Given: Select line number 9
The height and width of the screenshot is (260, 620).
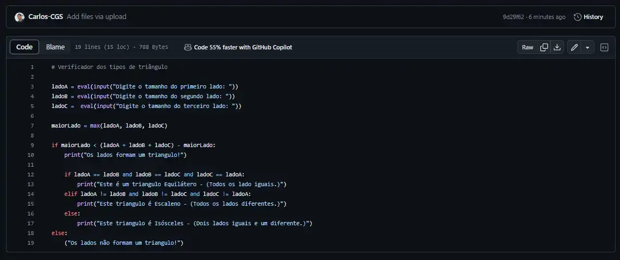Looking at the screenshot, I should (x=32, y=145).
